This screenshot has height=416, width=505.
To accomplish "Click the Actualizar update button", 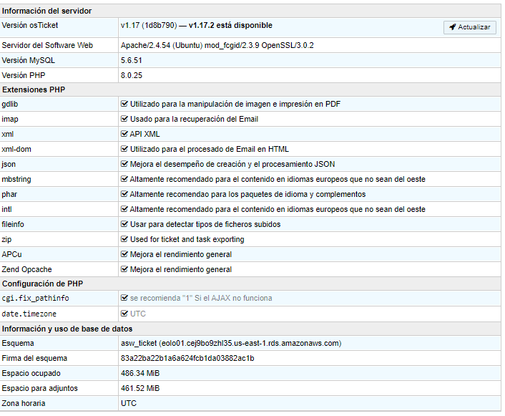I will [x=469, y=27].
